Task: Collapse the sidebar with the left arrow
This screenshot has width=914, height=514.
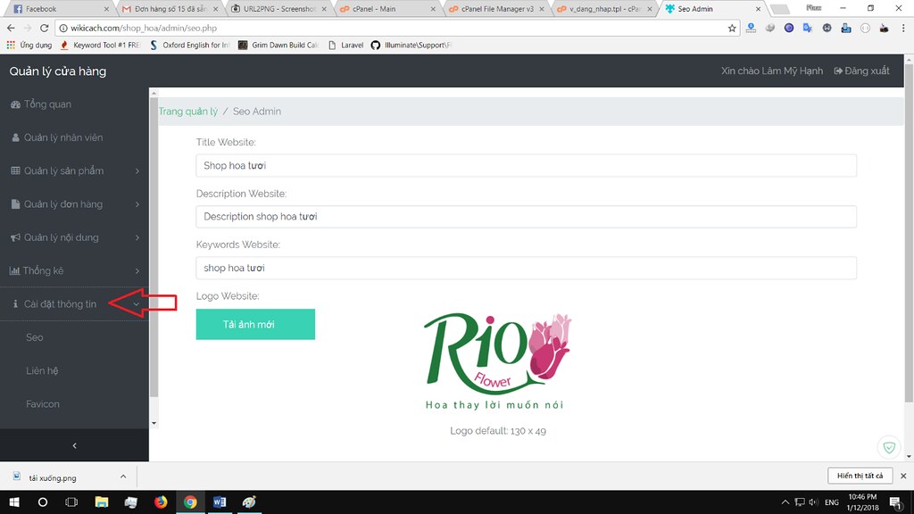Action: 74,445
